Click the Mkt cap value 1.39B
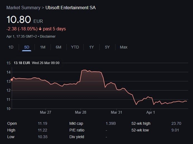193x144 pixels. (111, 123)
